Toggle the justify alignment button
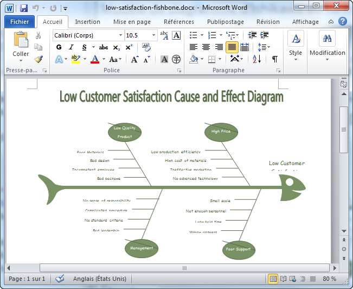 coord(232,47)
